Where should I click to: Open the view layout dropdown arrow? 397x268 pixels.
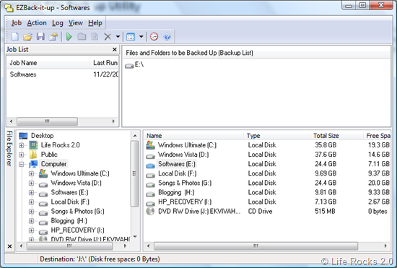(141, 37)
